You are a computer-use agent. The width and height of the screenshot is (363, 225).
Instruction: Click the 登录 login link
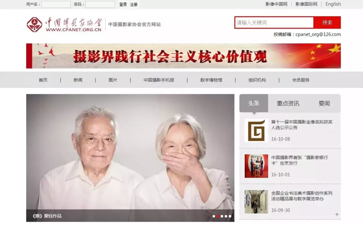click(123, 4)
